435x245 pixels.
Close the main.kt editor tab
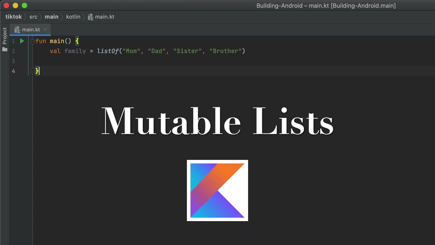(x=45, y=30)
